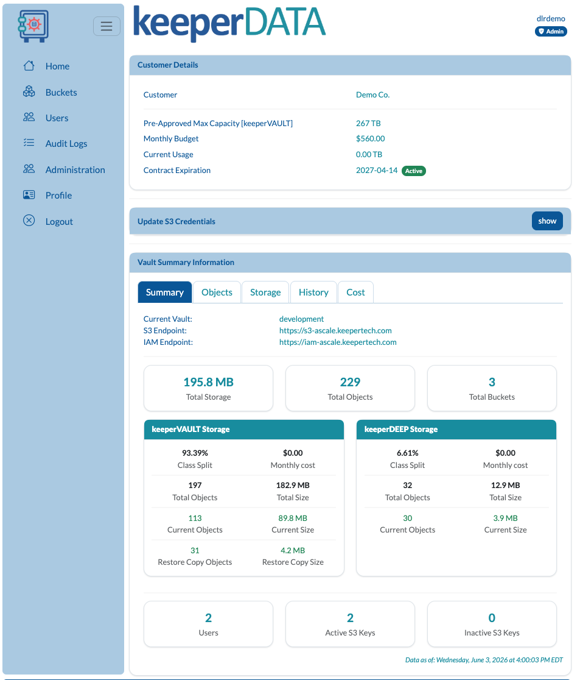The width and height of the screenshot is (580, 680).
Task: Click the 4.2 MB restore copy size
Action: click(x=293, y=550)
